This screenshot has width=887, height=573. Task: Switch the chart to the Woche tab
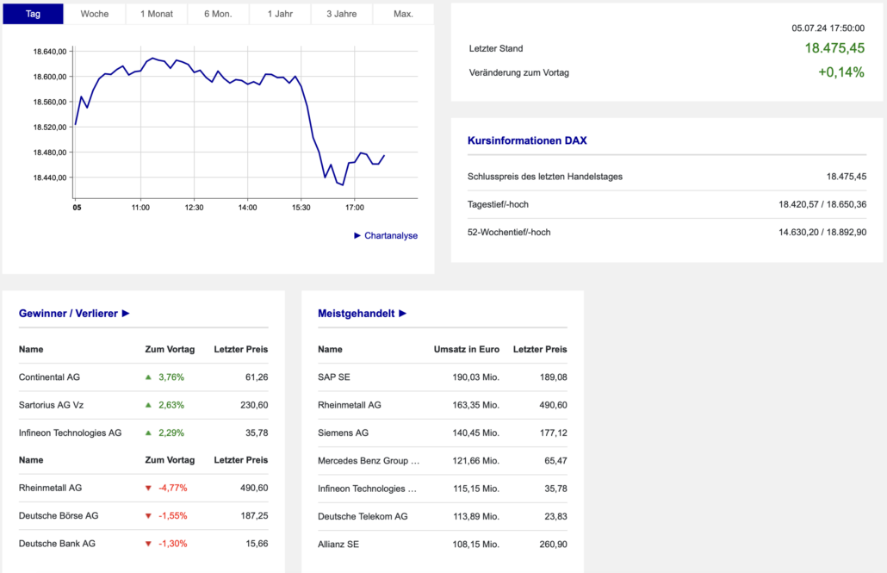point(95,14)
